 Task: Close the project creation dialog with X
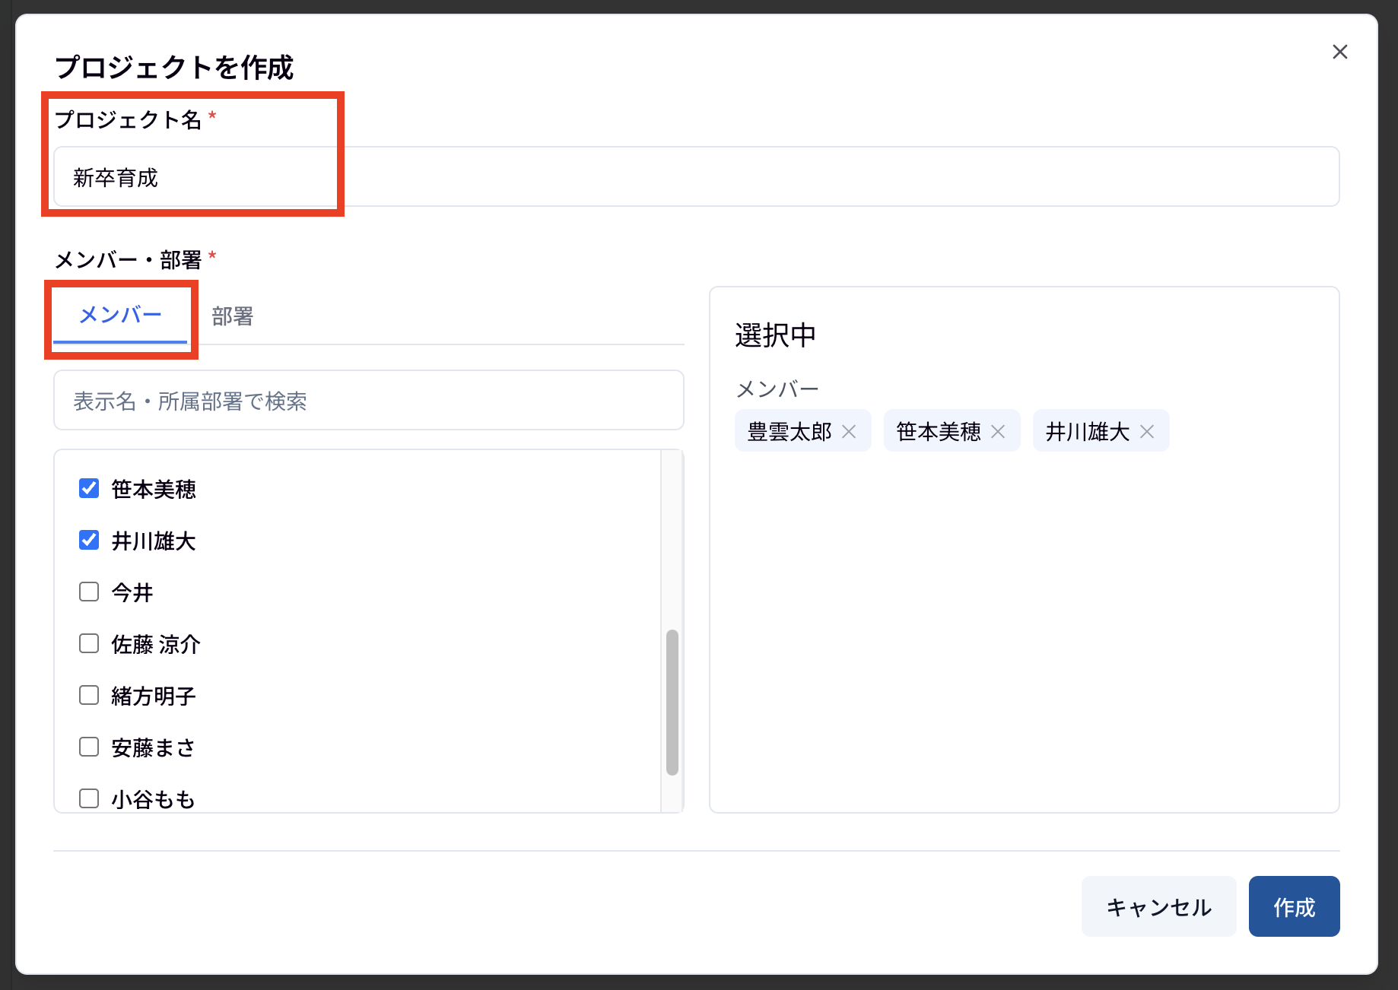point(1339,52)
